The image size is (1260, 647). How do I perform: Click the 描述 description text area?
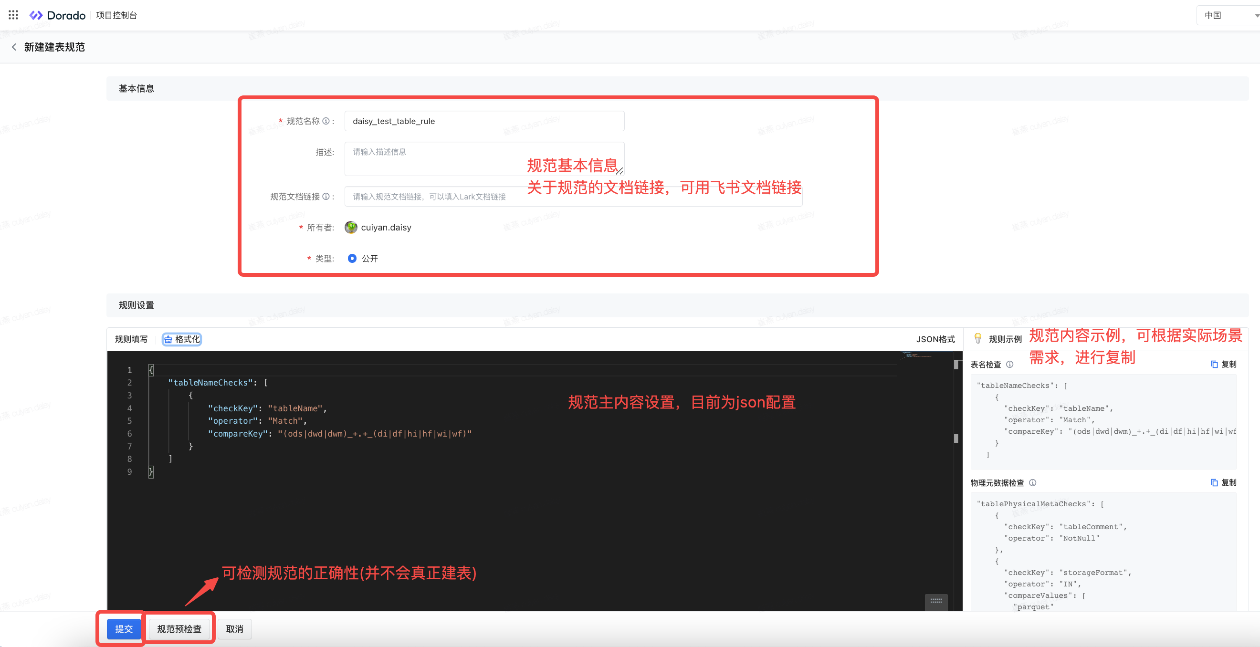click(484, 159)
